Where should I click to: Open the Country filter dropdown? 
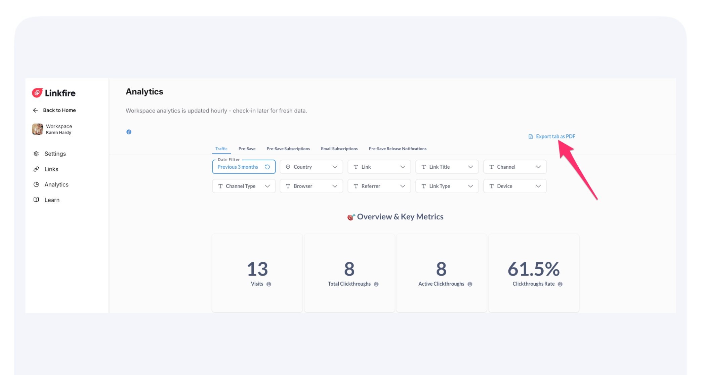[x=311, y=167]
